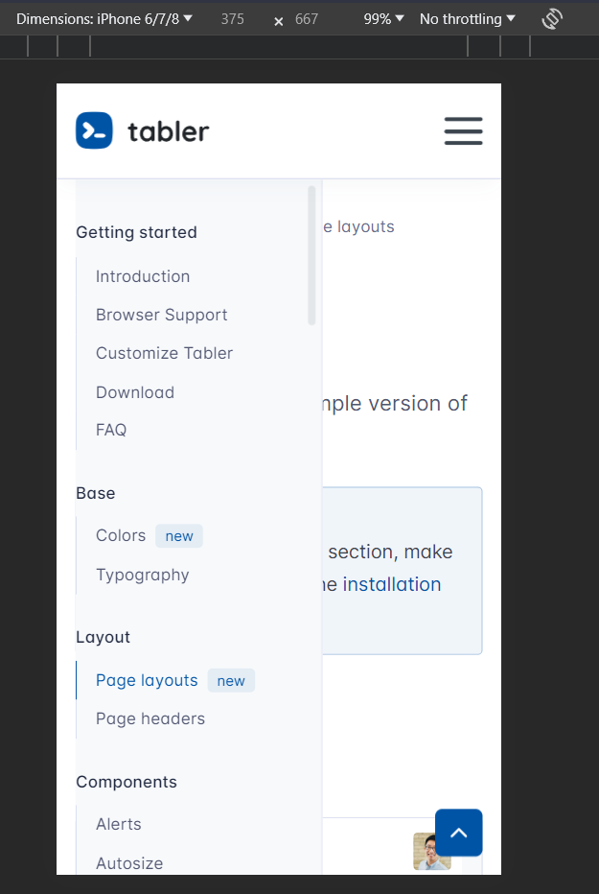
Task: Open the Browser Support page
Action: tap(161, 315)
